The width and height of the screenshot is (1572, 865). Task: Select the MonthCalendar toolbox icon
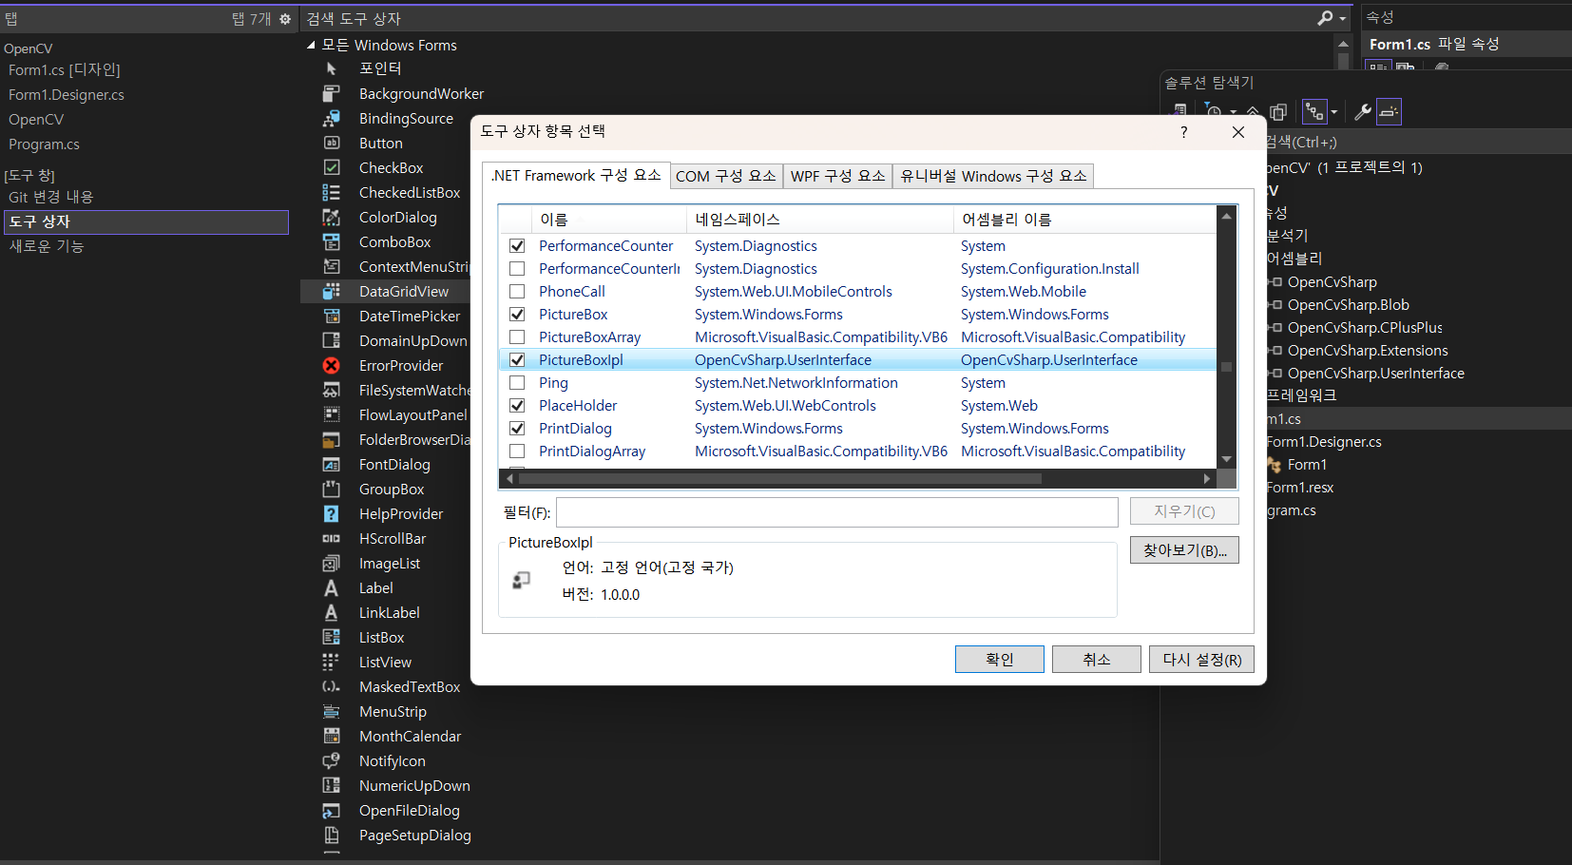point(331,736)
